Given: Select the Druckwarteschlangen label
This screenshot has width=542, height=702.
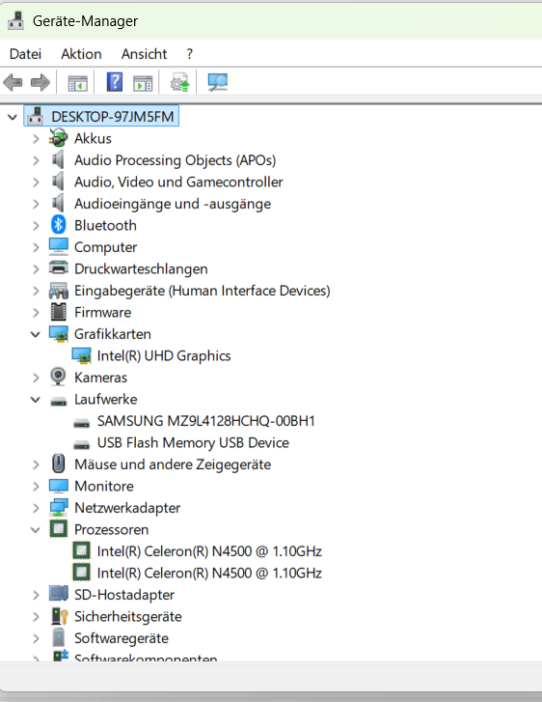Looking at the screenshot, I should pyautogui.click(x=141, y=269).
